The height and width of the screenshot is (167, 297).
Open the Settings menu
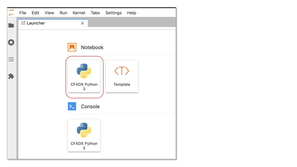pyautogui.click(x=114, y=13)
